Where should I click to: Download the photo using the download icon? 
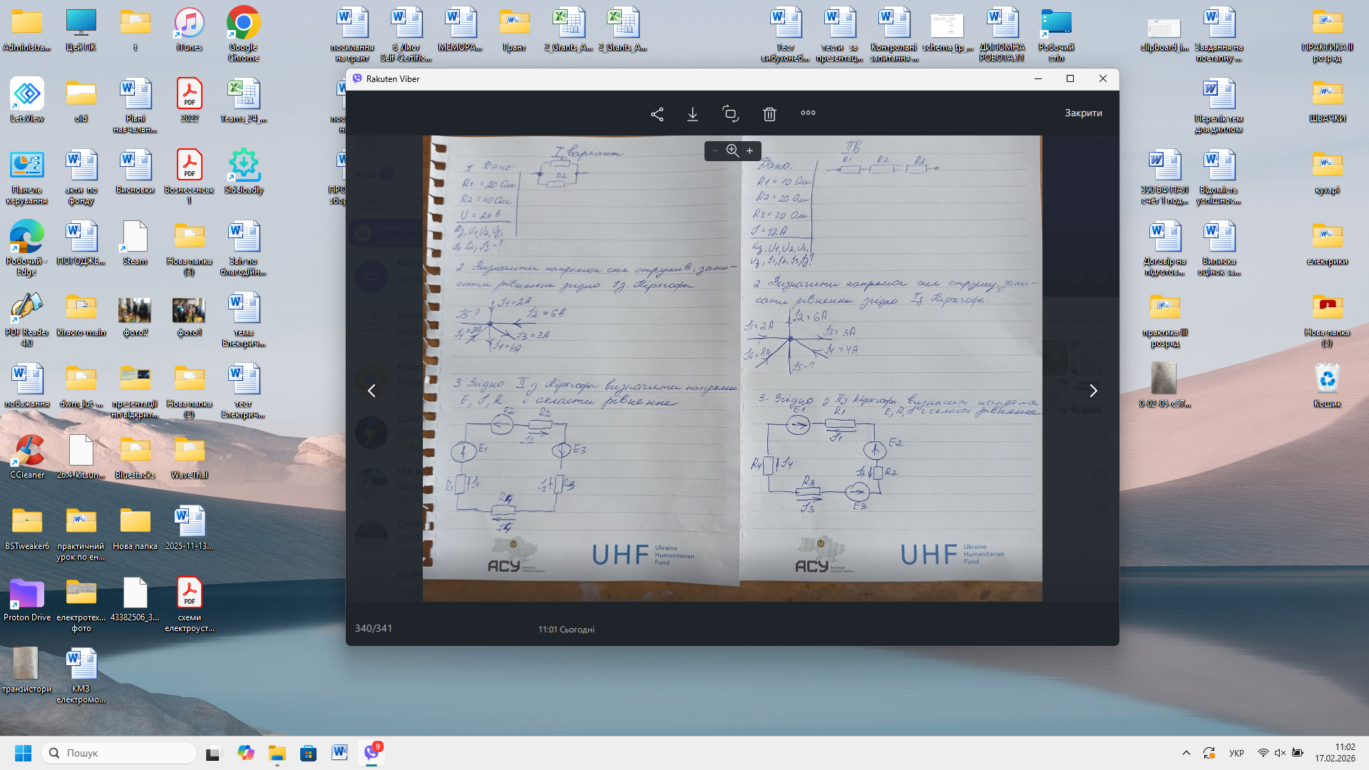point(692,114)
